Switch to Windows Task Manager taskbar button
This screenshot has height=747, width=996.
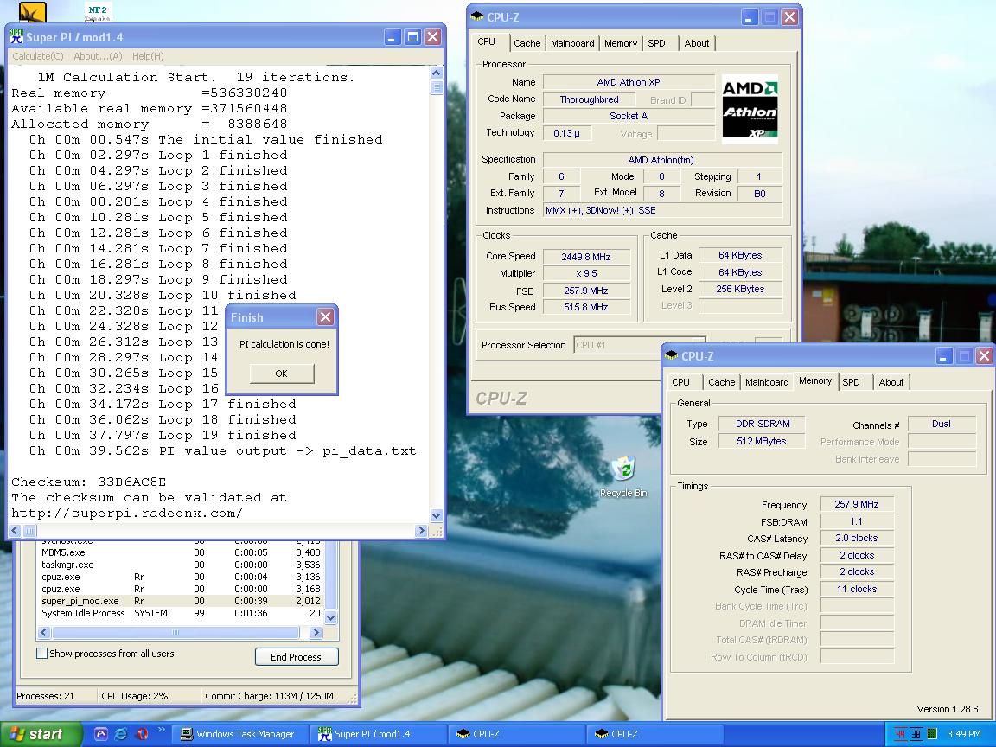coord(239,734)
